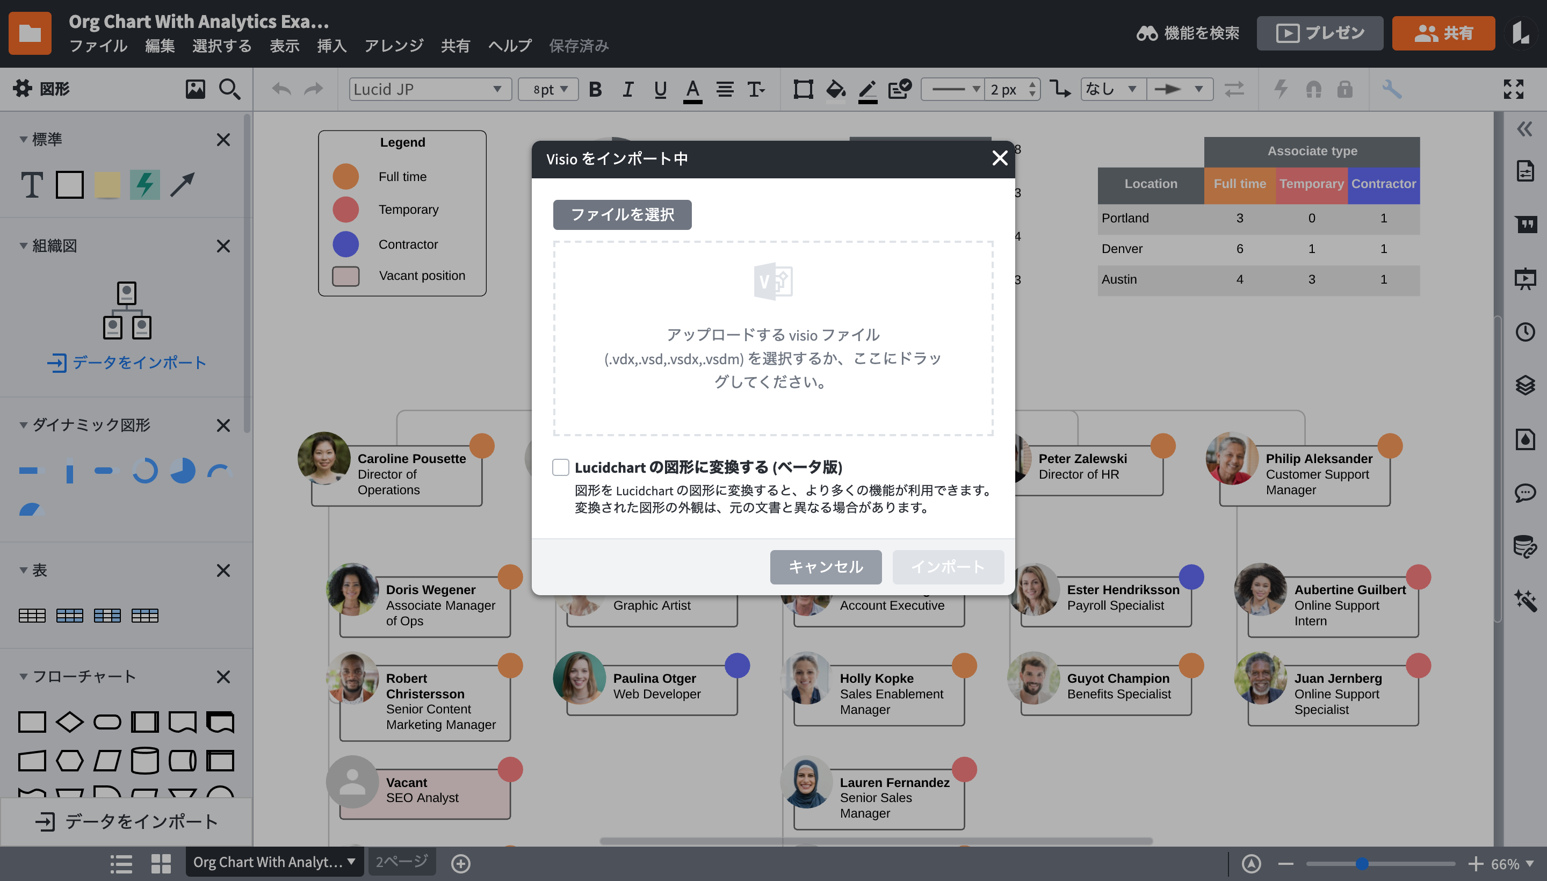Click the プレゼン button
The image size is (1547, 881).
click(x=1320, y=33)
